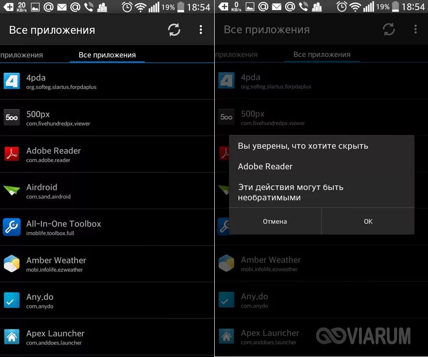The height and width of the screenshot is (357, 428).
Task: Select dimmed 'Все приложения' tab on right screen
Action: click(x=322, y=54)
